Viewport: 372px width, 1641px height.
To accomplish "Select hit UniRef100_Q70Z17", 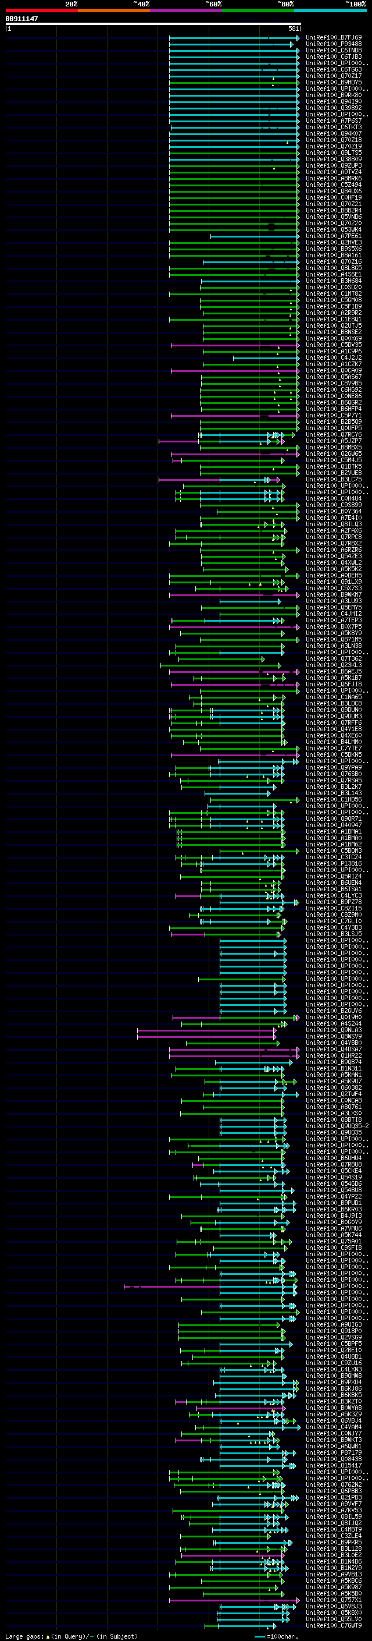I will (334, 76).
